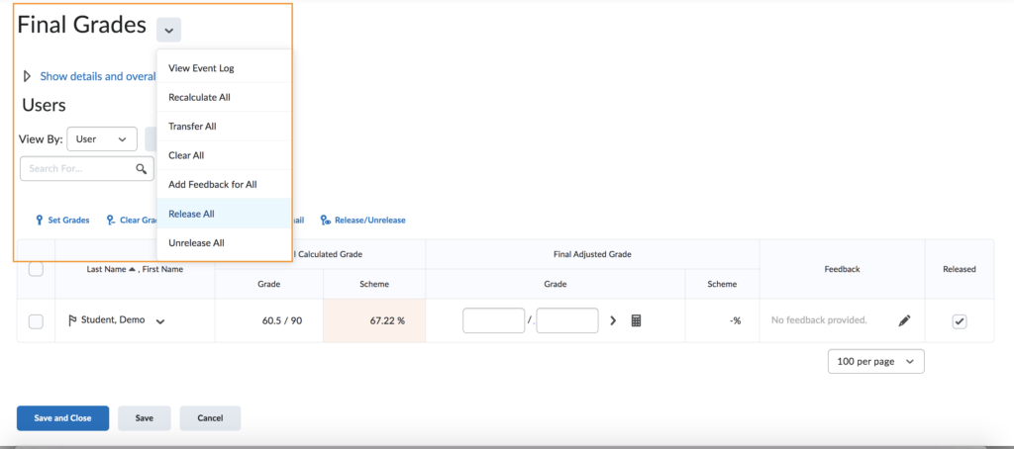Viewport: 1014px width, 449px height.
Task: Click the Set Grades icon link
Action: (62, 220)
